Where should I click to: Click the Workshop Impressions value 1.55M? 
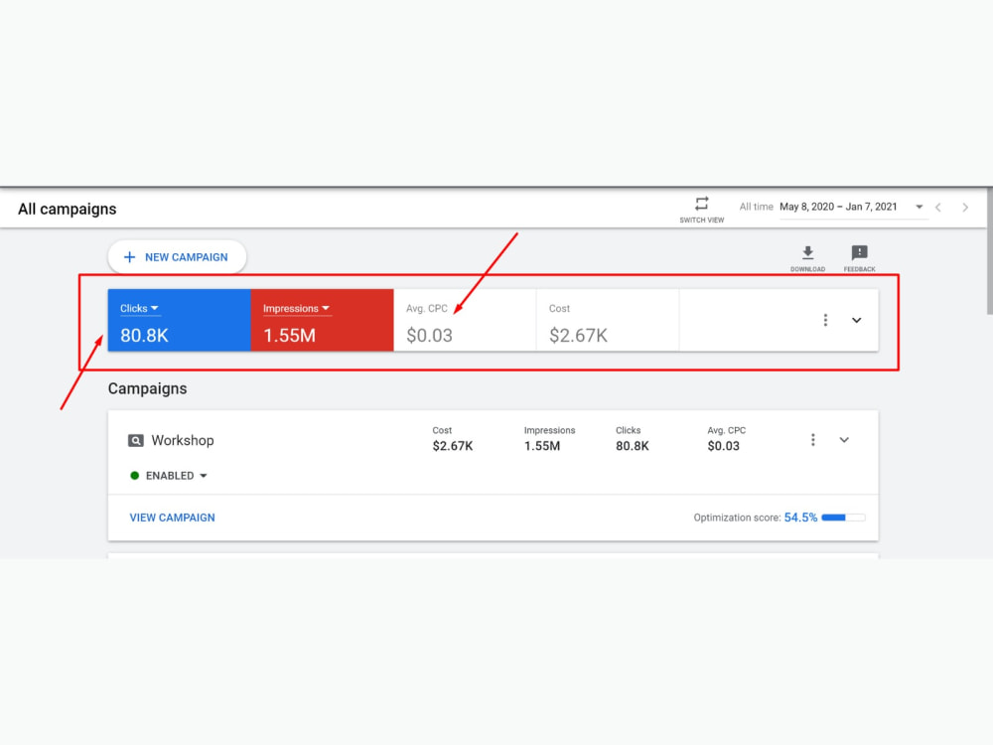click(x=542, y=446)
